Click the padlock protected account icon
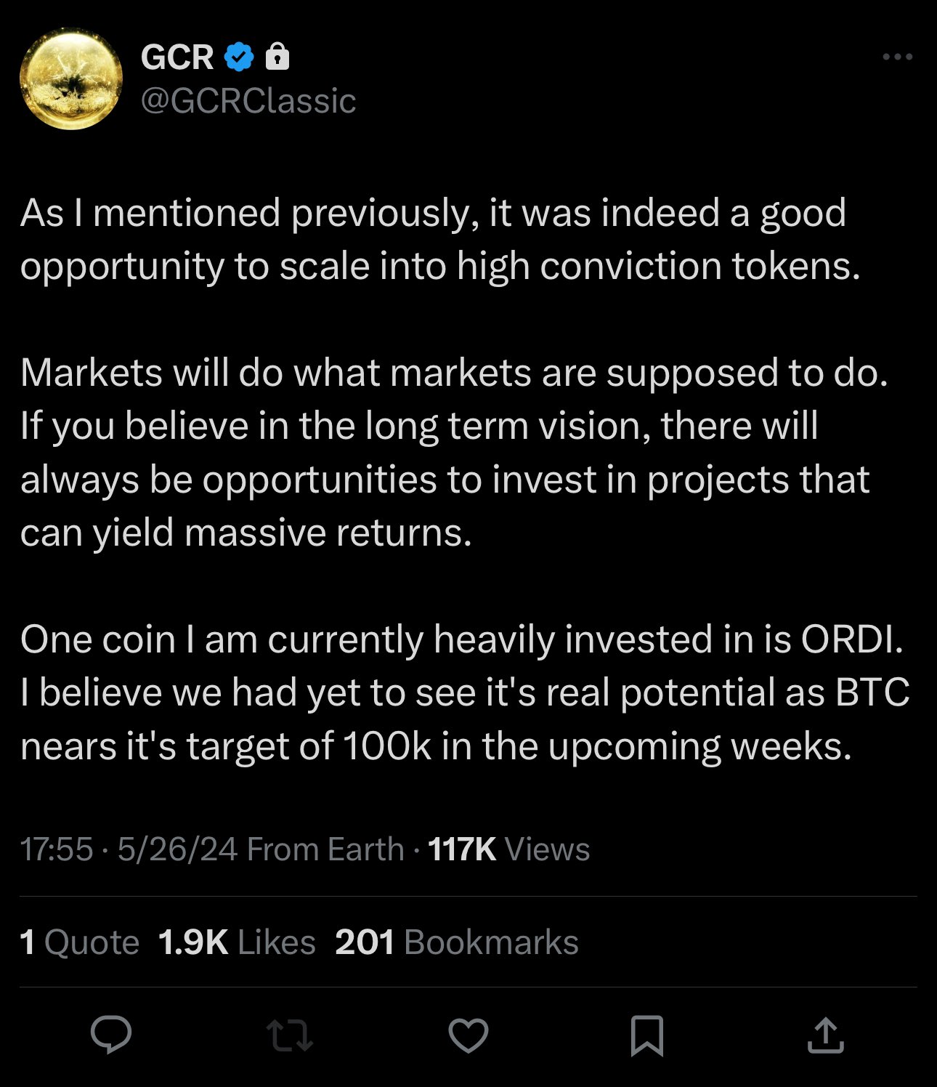Viewport: 937px width, 1087px height. [x=277, y=57]
